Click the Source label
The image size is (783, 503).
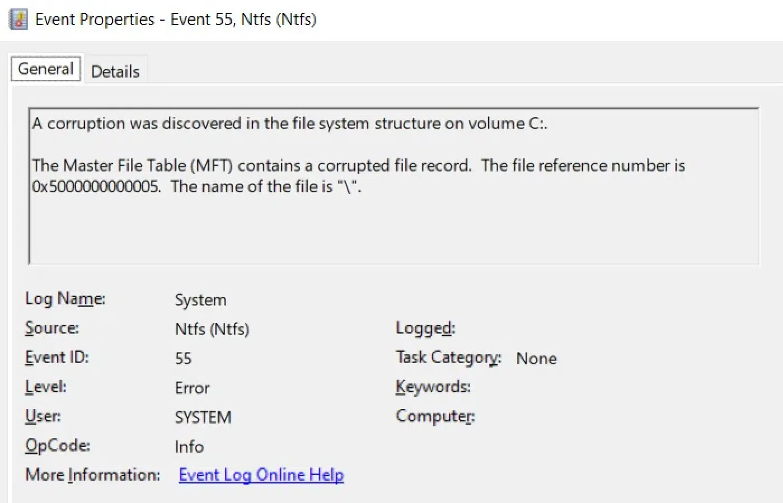click(51, 328)
